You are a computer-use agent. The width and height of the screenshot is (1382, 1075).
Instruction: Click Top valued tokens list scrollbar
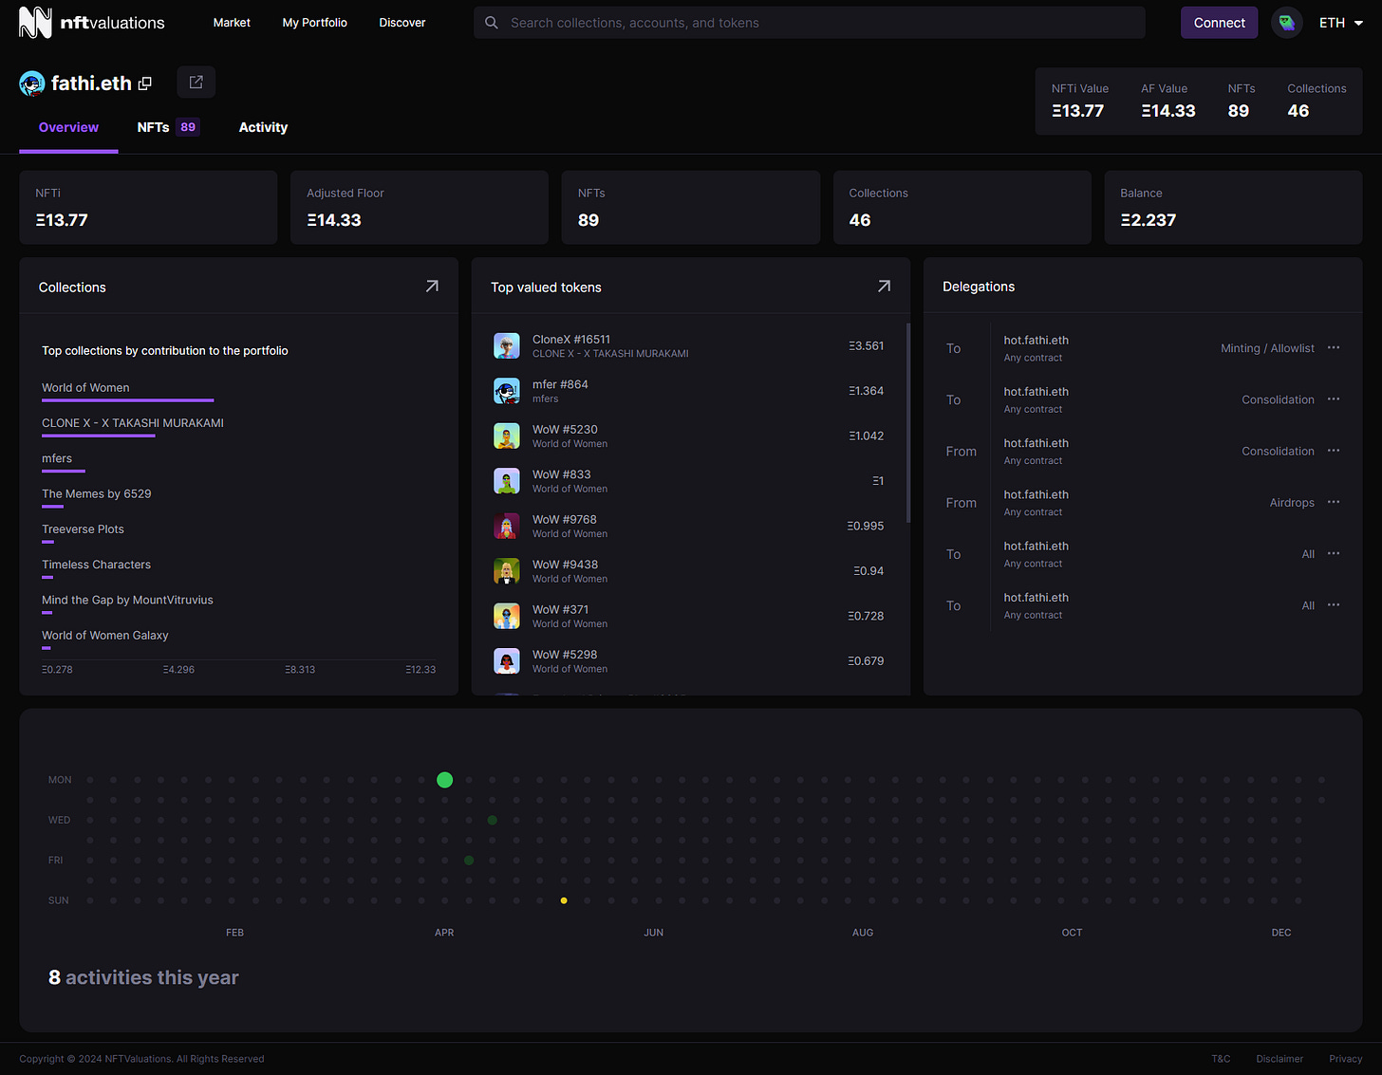pyautogui.click(x=908, y=423)
